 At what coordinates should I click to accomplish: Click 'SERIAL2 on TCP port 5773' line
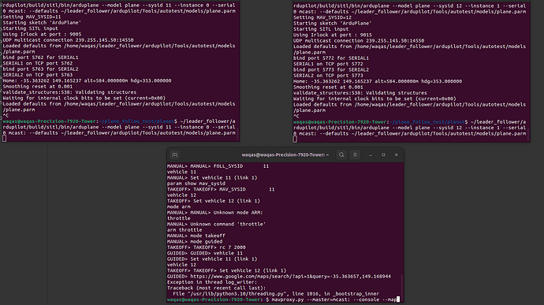point(328,76)
